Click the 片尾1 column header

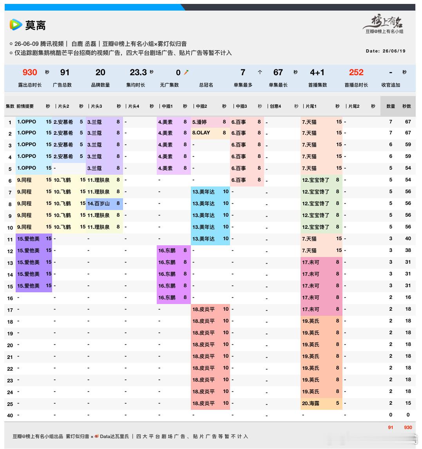tap(311, 106)
